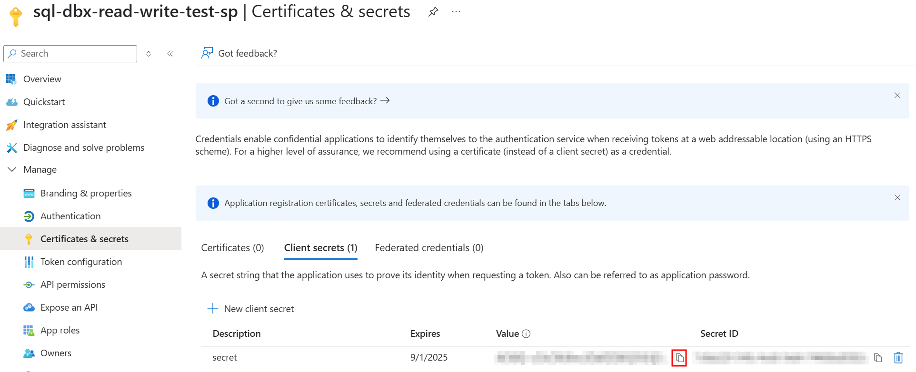Show Value column info tooltip icon
The width and height of the screenshot is (916, 372).
526,334
